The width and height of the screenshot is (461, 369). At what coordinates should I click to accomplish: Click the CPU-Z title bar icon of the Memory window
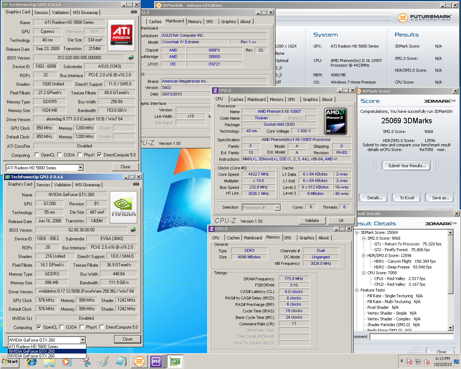coord(212,229)
